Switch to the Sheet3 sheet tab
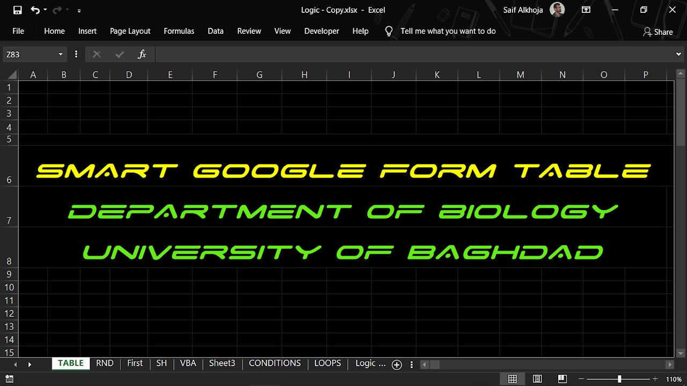687x386 pixels. pyautogui.click(x=222, y=363)
